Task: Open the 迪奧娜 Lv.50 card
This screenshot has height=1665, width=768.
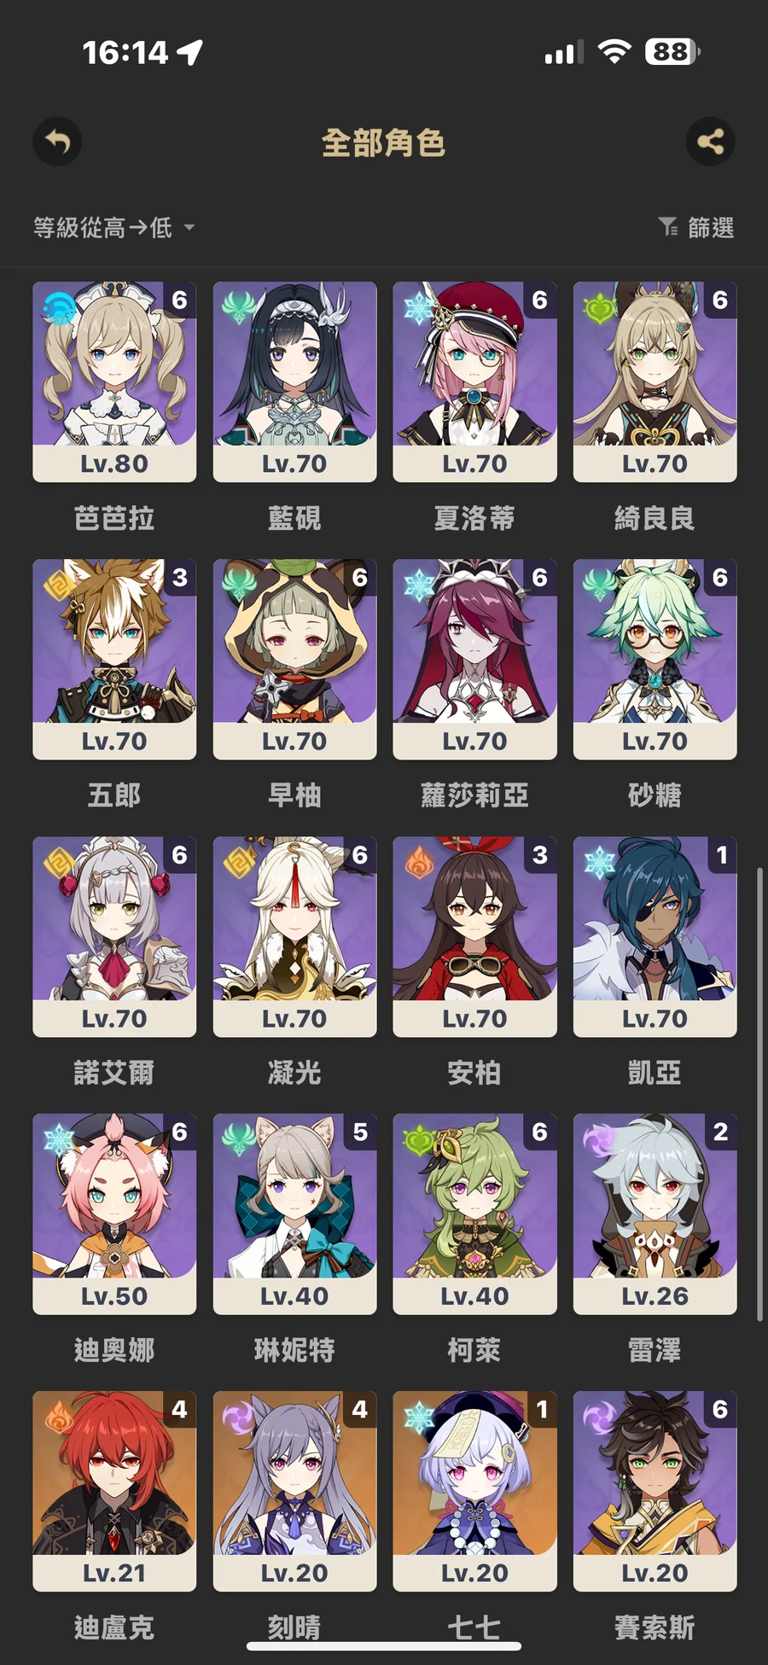Action: coord(114,1214)
